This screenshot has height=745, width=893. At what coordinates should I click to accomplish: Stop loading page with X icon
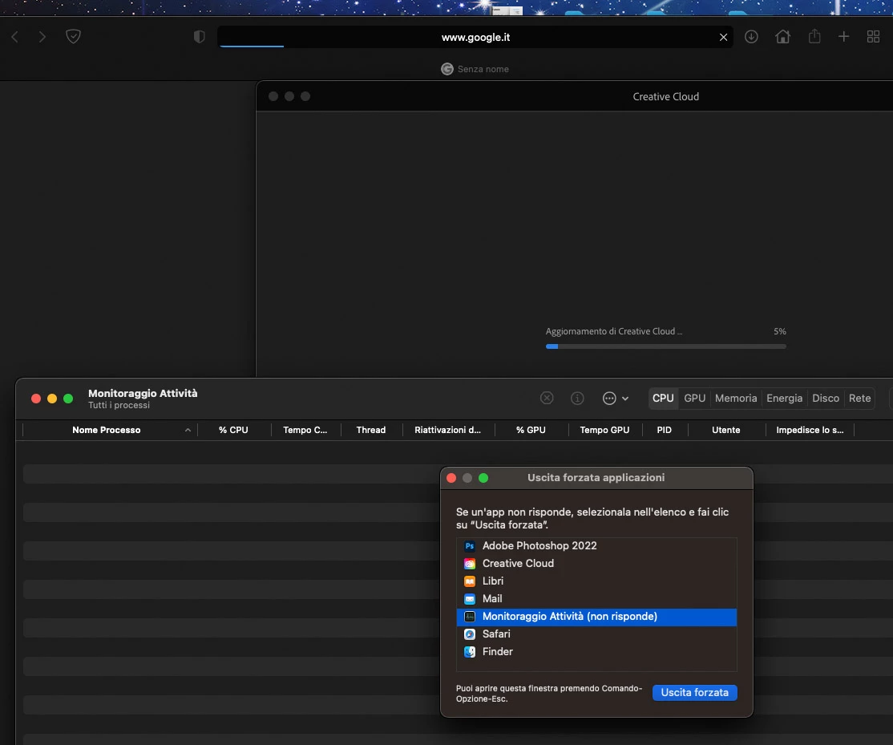(723, 37)
